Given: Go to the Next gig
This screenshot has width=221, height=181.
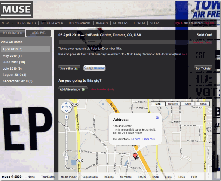Looking at the screenshot, I should [209, 42].
